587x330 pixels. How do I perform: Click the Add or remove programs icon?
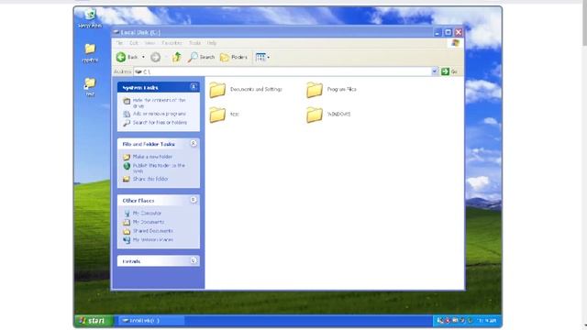pos(127,114)
